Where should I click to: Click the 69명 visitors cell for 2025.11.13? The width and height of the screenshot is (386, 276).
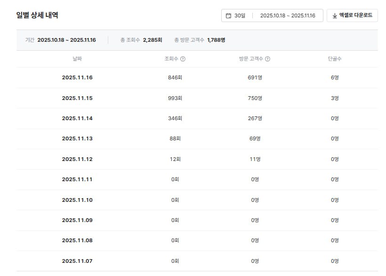[255, 138]
